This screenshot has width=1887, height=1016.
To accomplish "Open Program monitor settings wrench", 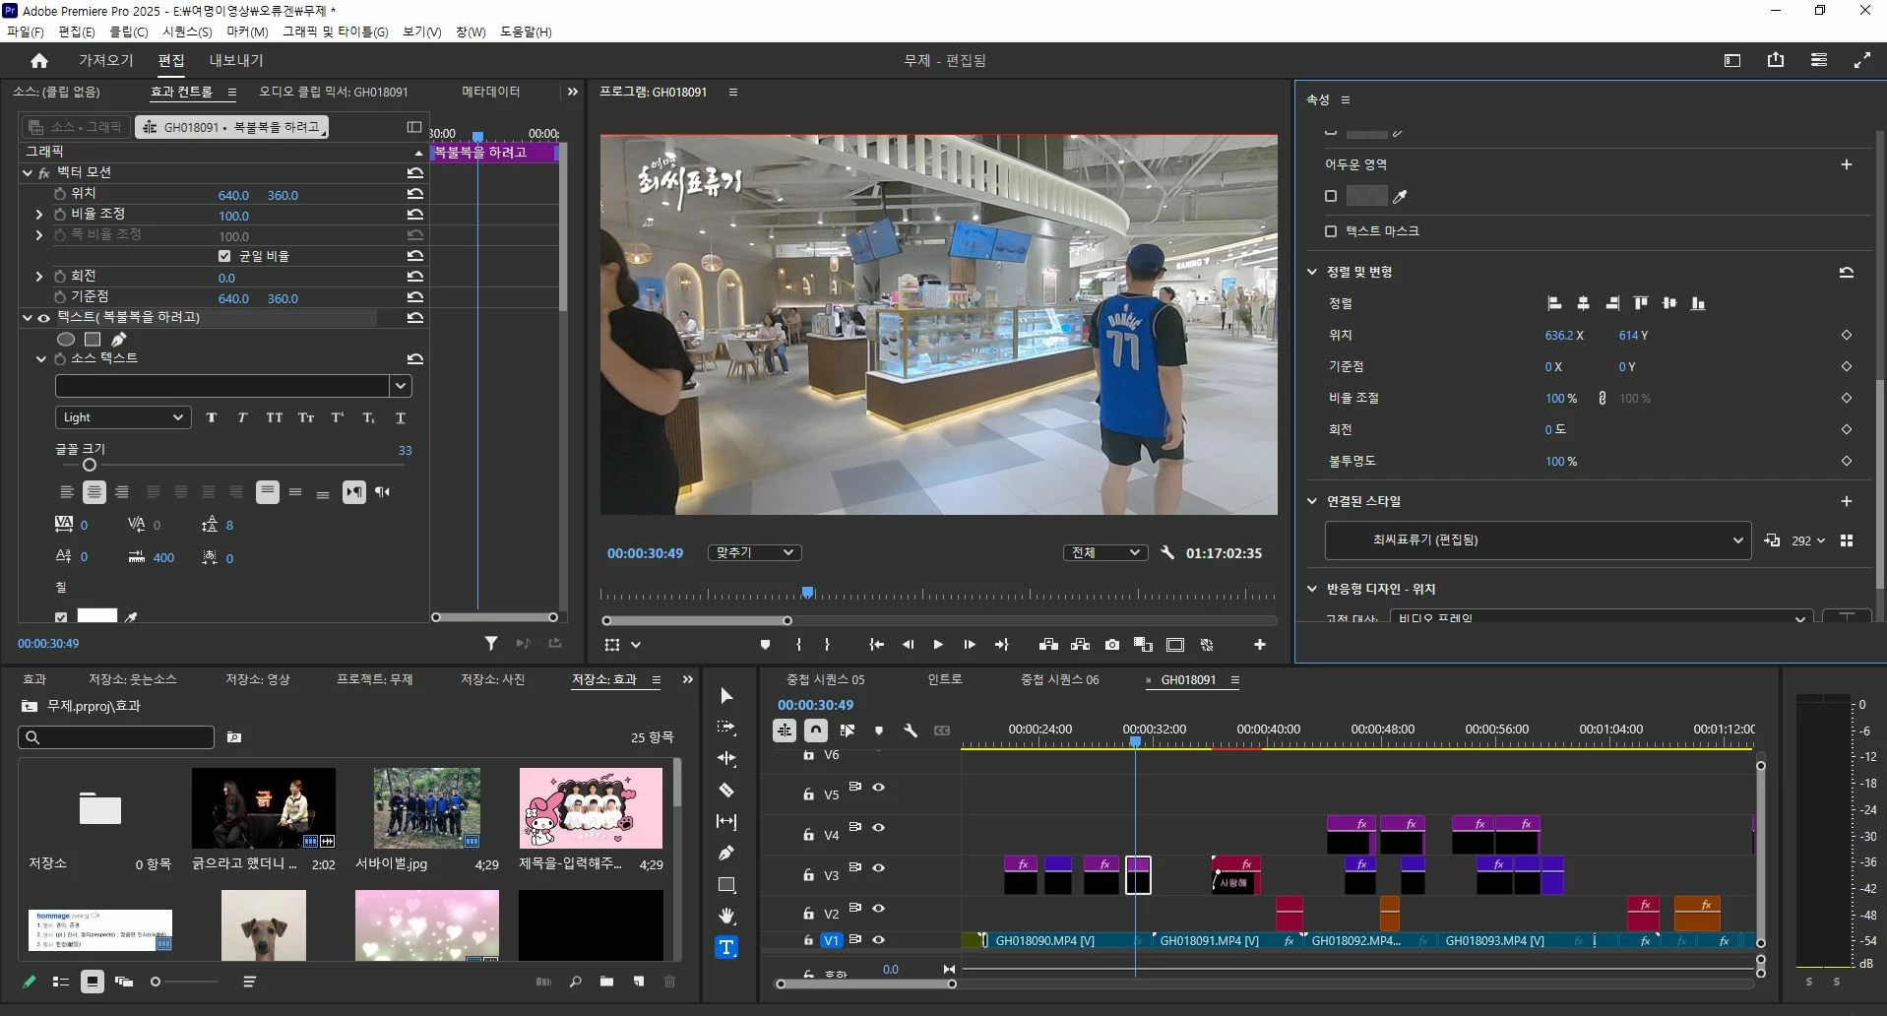I will point(1167,553).
